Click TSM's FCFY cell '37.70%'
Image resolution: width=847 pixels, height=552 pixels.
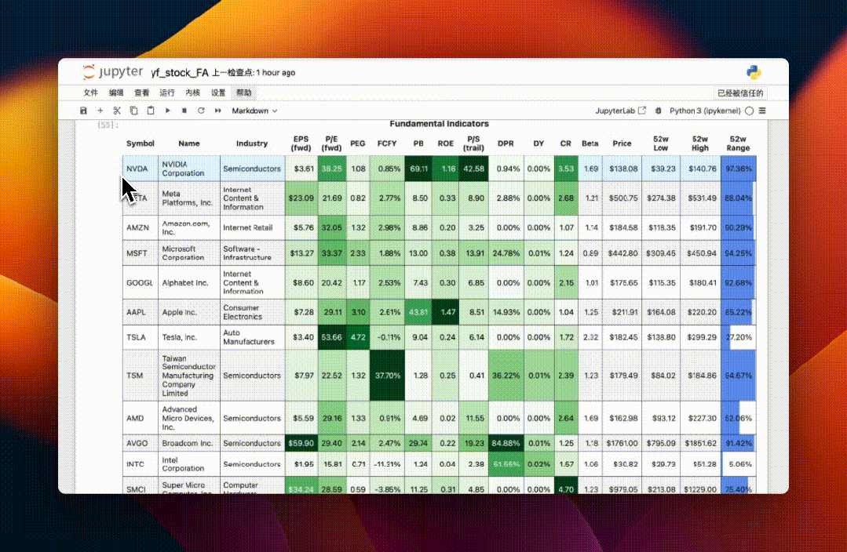pos(387,375)
